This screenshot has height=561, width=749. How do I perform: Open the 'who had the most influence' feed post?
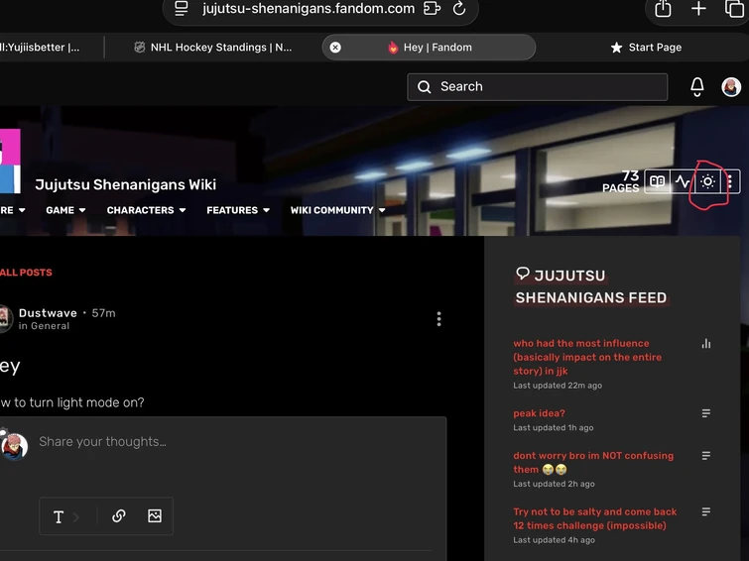pyautogui.click(x=587, y=357)
